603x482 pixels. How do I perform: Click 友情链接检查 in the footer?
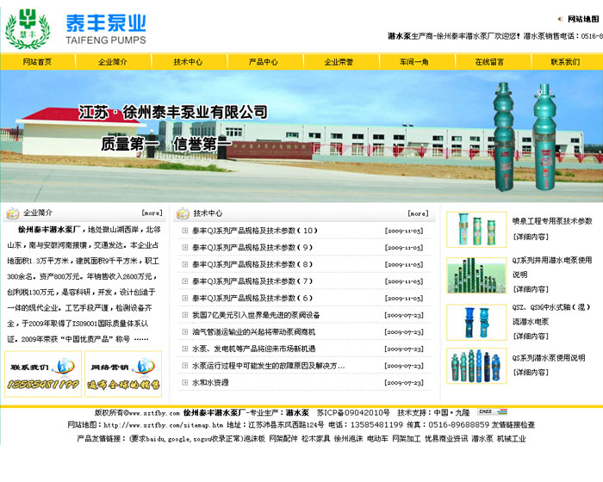[x=513, y=424]
